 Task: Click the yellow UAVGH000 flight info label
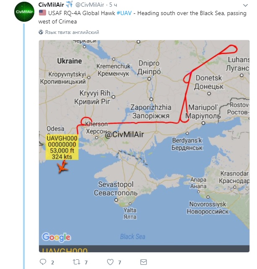coord(60,147)
